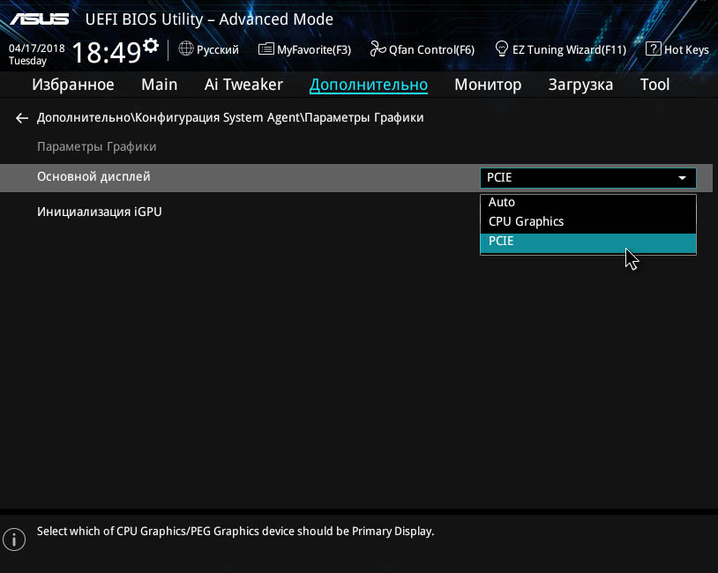This screenshot has width=718, height=573.
Task: Start EZ Tuning Wizard(F11)
Action: click(569, 49)
